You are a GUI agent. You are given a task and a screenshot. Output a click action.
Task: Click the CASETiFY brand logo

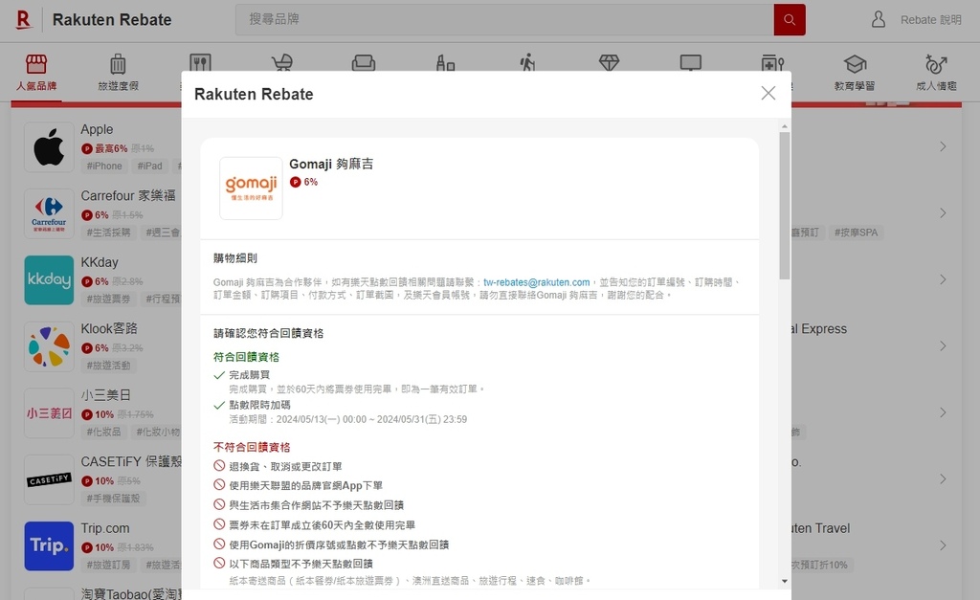49,479
